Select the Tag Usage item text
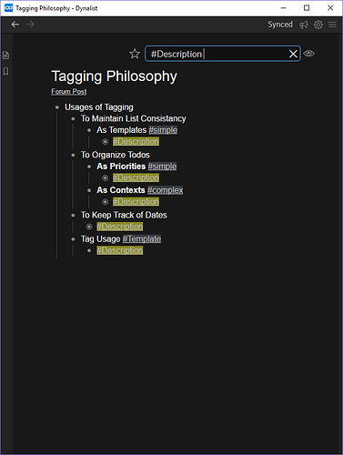343x455 pixels. click(x=100, y=239)
